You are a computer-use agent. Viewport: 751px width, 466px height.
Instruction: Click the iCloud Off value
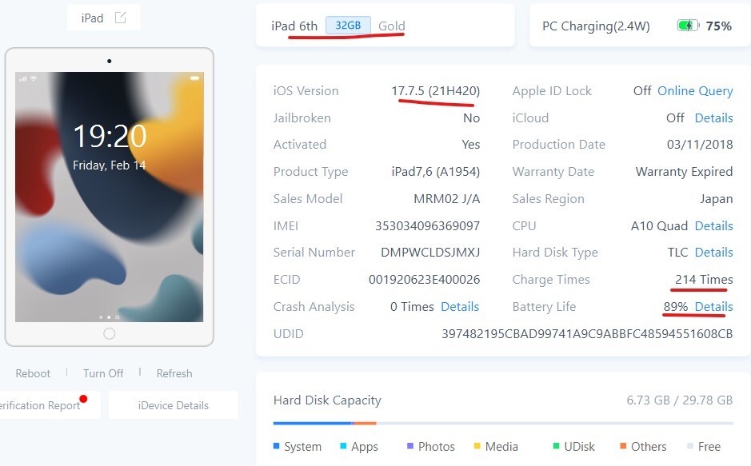tap(675, 117)
